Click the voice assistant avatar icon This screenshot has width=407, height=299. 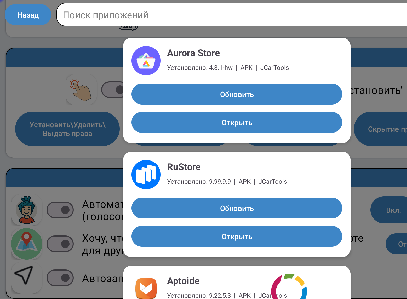pos(27,210)
